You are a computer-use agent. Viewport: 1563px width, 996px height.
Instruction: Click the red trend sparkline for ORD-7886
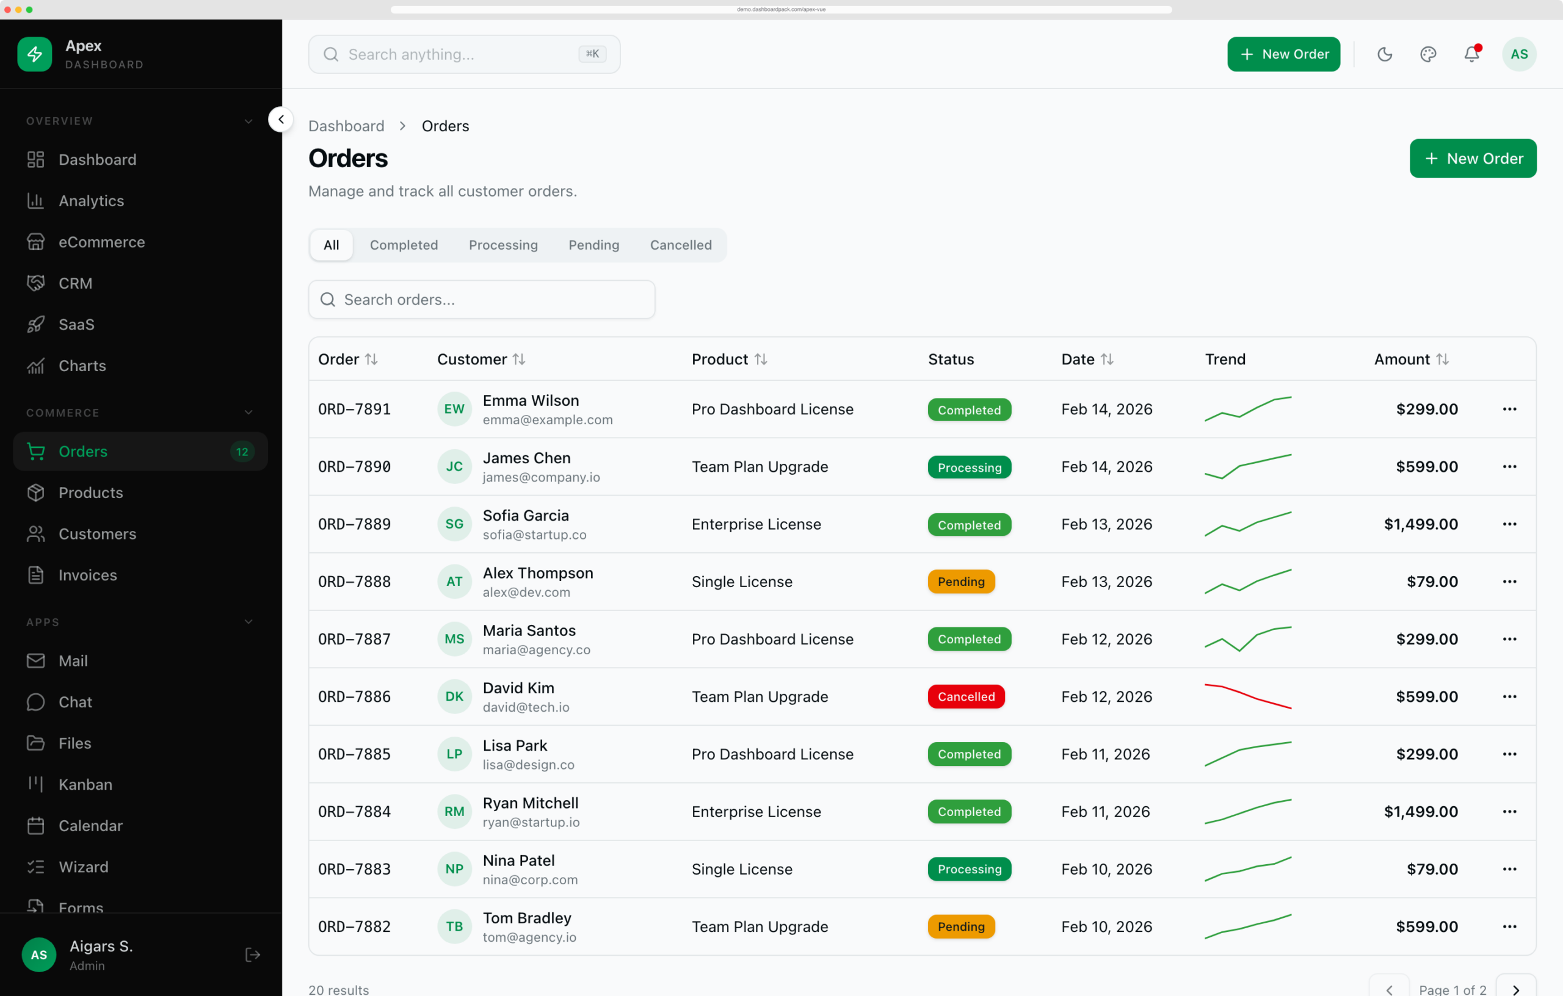click(x=1247, y=696)
